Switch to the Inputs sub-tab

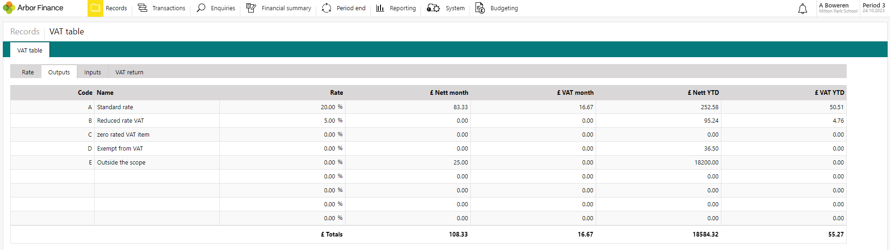tap(93, 72)
